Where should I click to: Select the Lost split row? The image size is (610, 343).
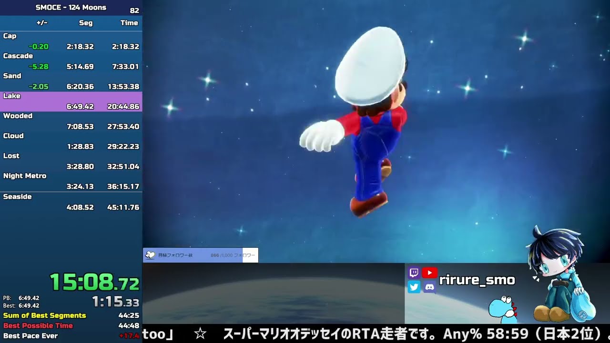point(71,161)
